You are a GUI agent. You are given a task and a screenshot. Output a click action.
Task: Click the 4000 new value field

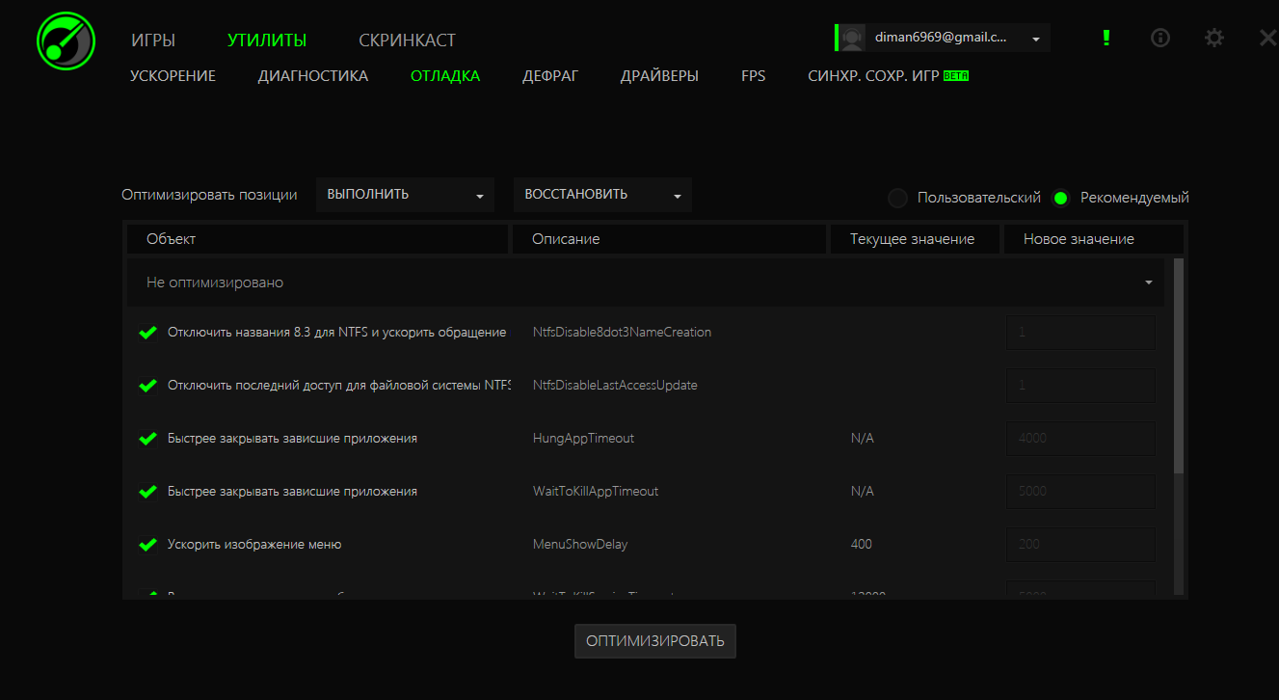[x=1080, y=439]
